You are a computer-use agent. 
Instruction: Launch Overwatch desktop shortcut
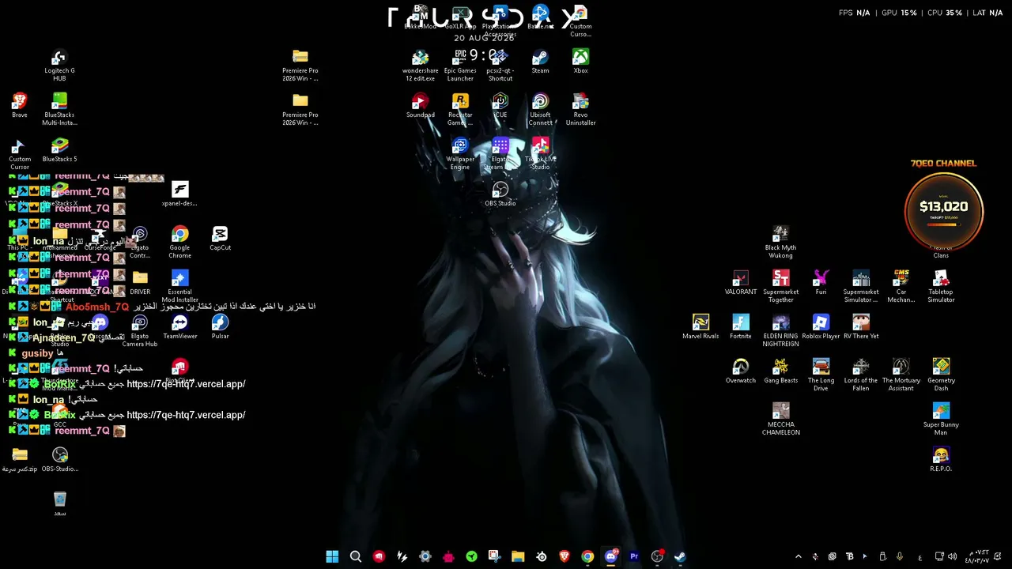point(740,371)
